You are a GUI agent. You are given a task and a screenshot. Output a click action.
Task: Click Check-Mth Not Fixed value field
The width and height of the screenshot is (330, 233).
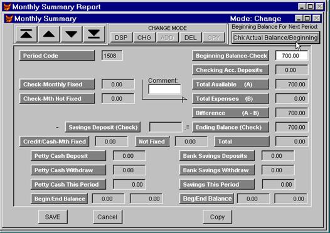[118, 98]
